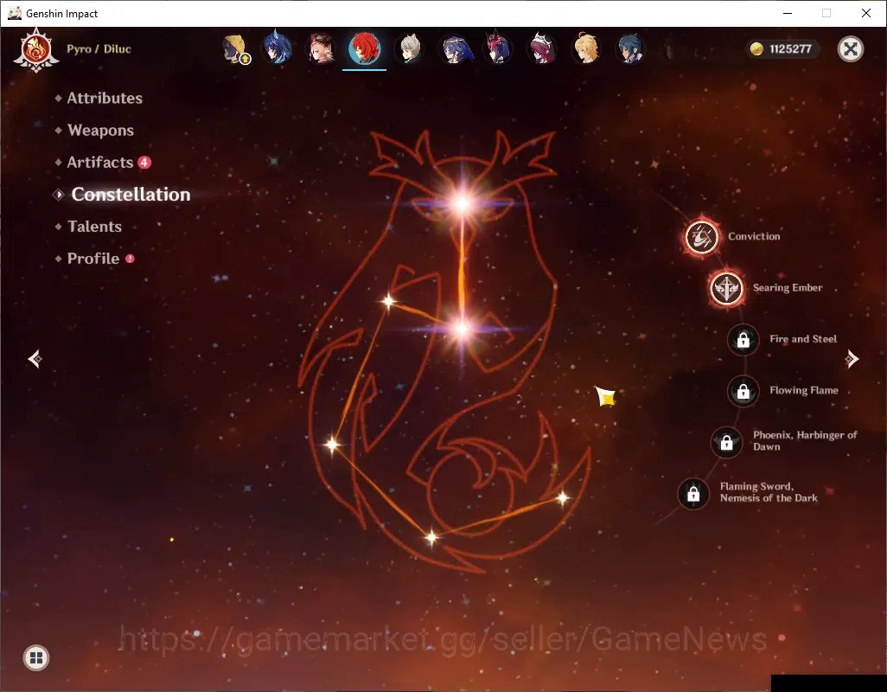Click the Mora coin balance 1125277
887x692 pixels.
(782, 49)
